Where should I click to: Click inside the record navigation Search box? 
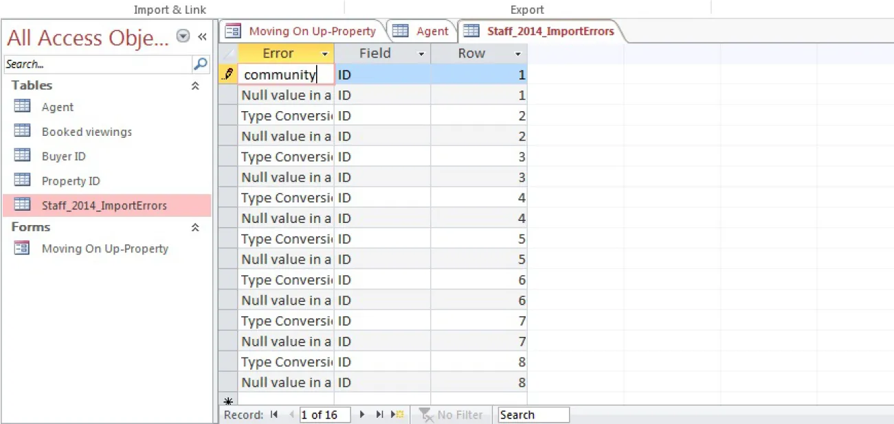533,414
